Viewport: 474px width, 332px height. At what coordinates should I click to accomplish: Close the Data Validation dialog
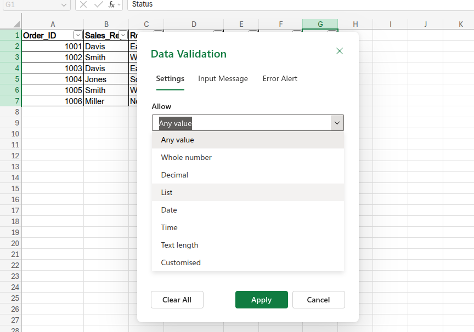click(339, 51)
